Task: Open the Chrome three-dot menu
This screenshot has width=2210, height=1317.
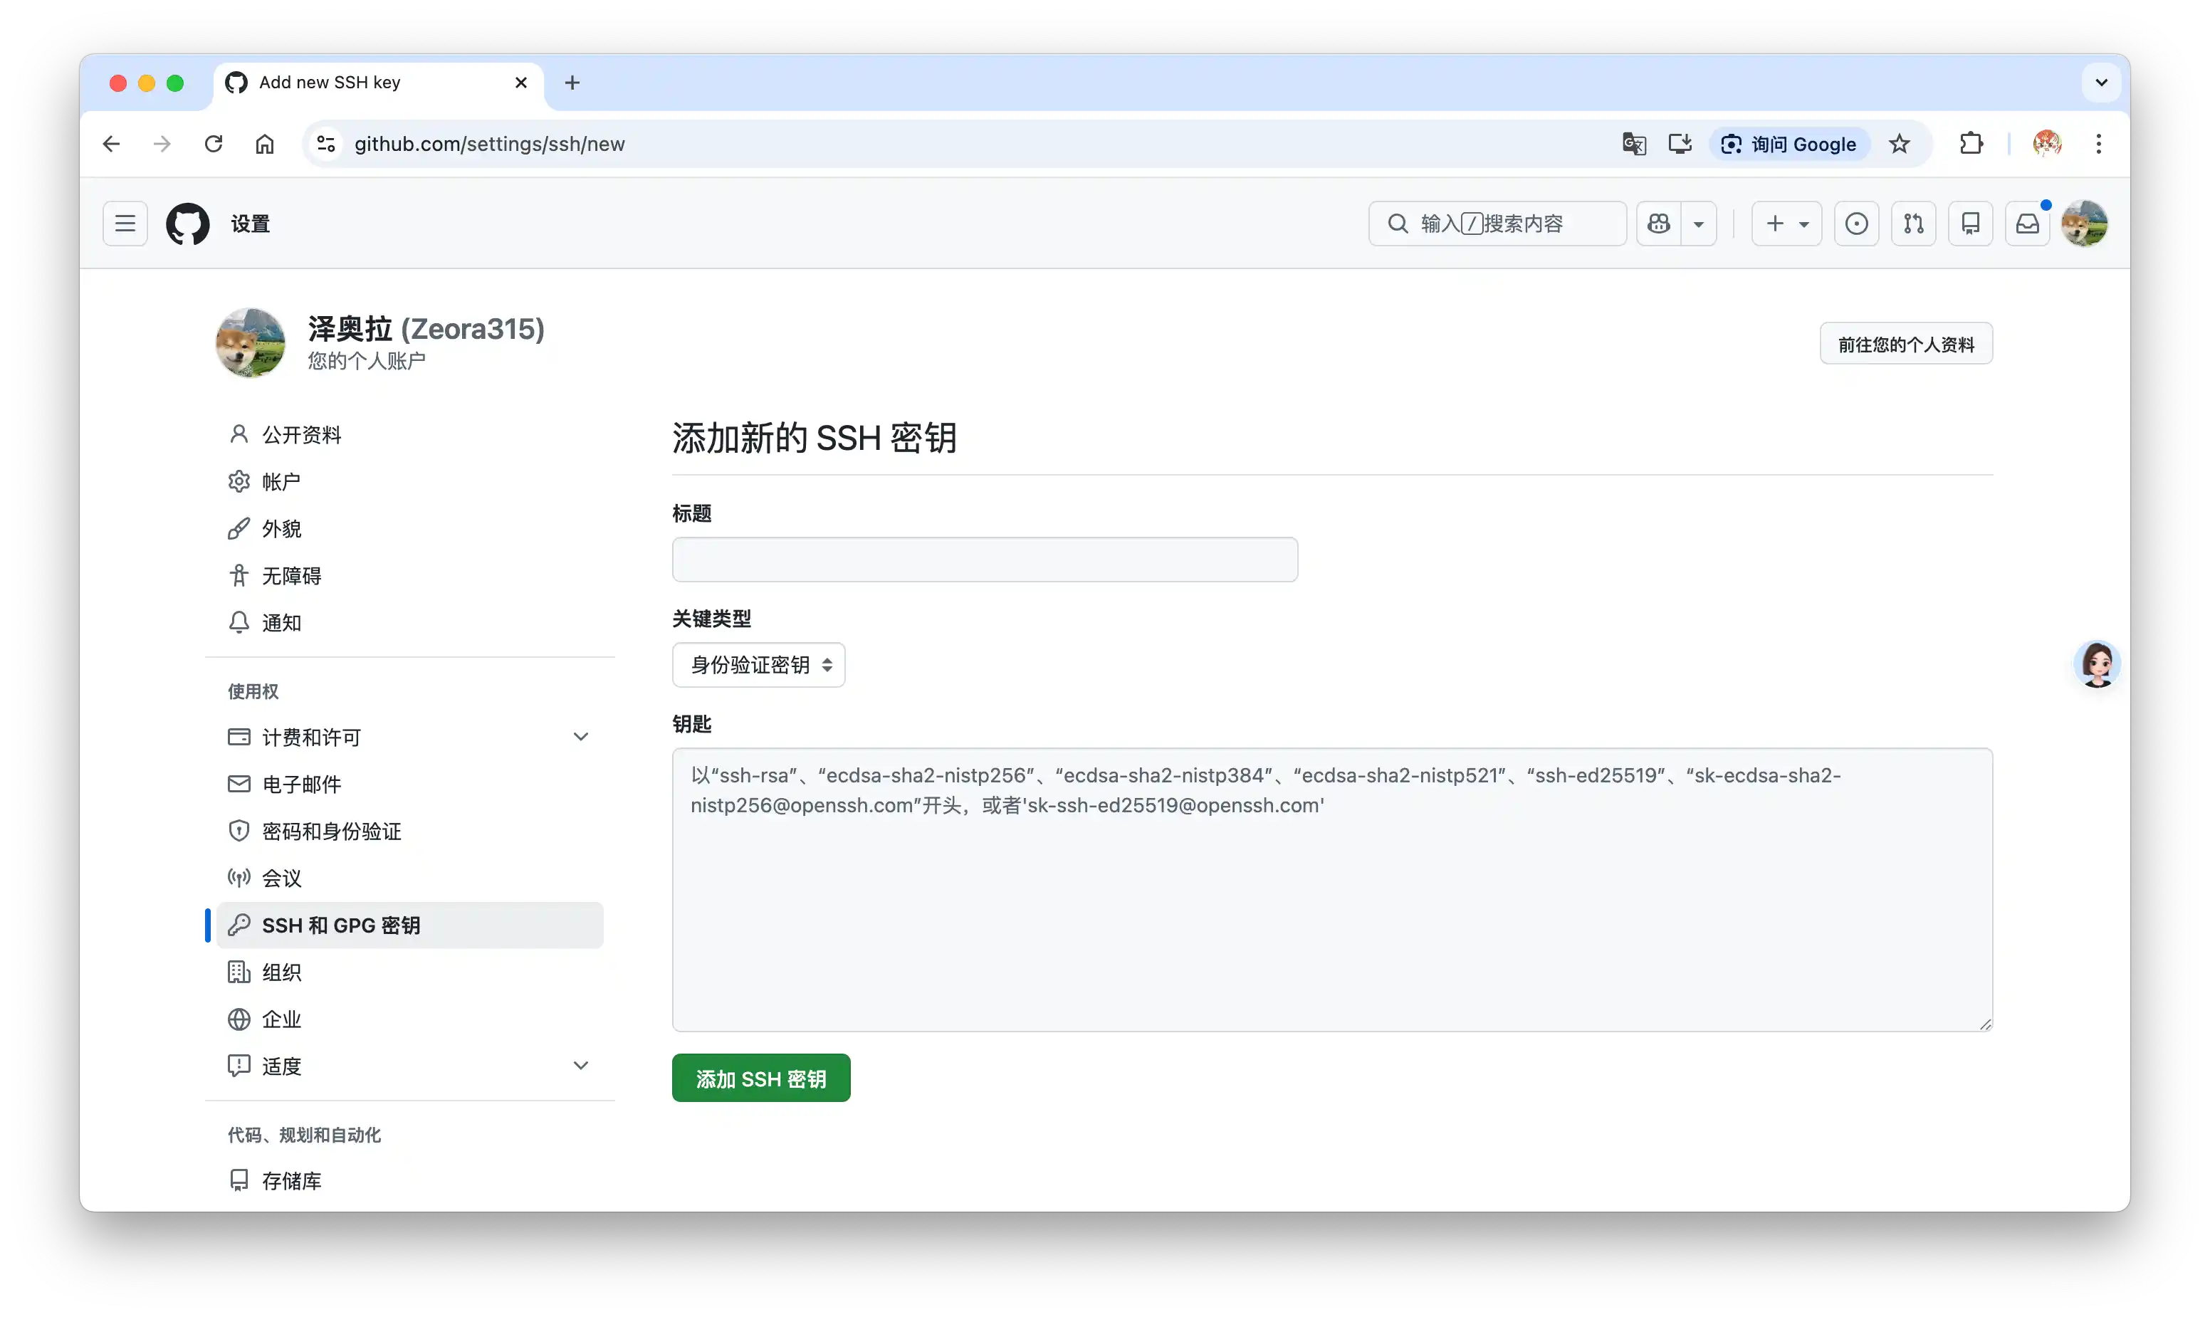Action: pyautogui.click(x=2098, y=144)
